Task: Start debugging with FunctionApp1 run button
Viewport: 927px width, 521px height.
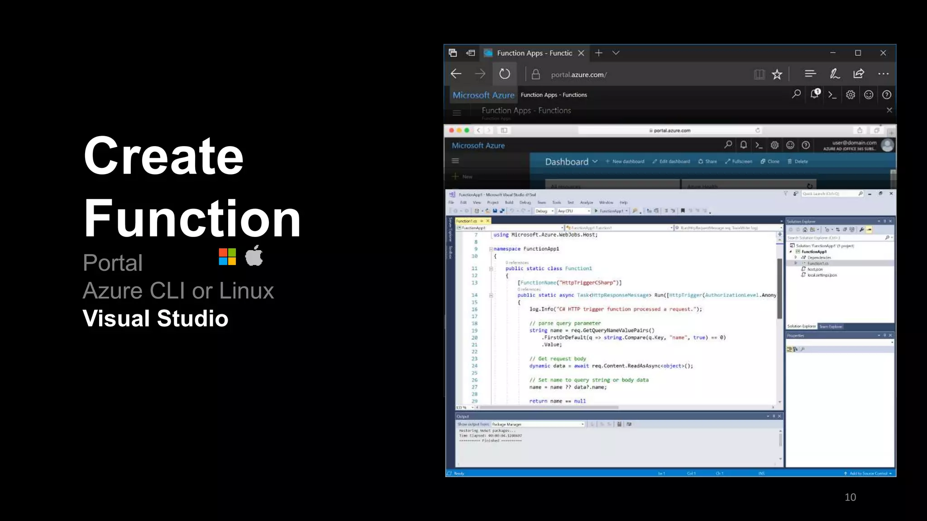Action: [611, 211]
